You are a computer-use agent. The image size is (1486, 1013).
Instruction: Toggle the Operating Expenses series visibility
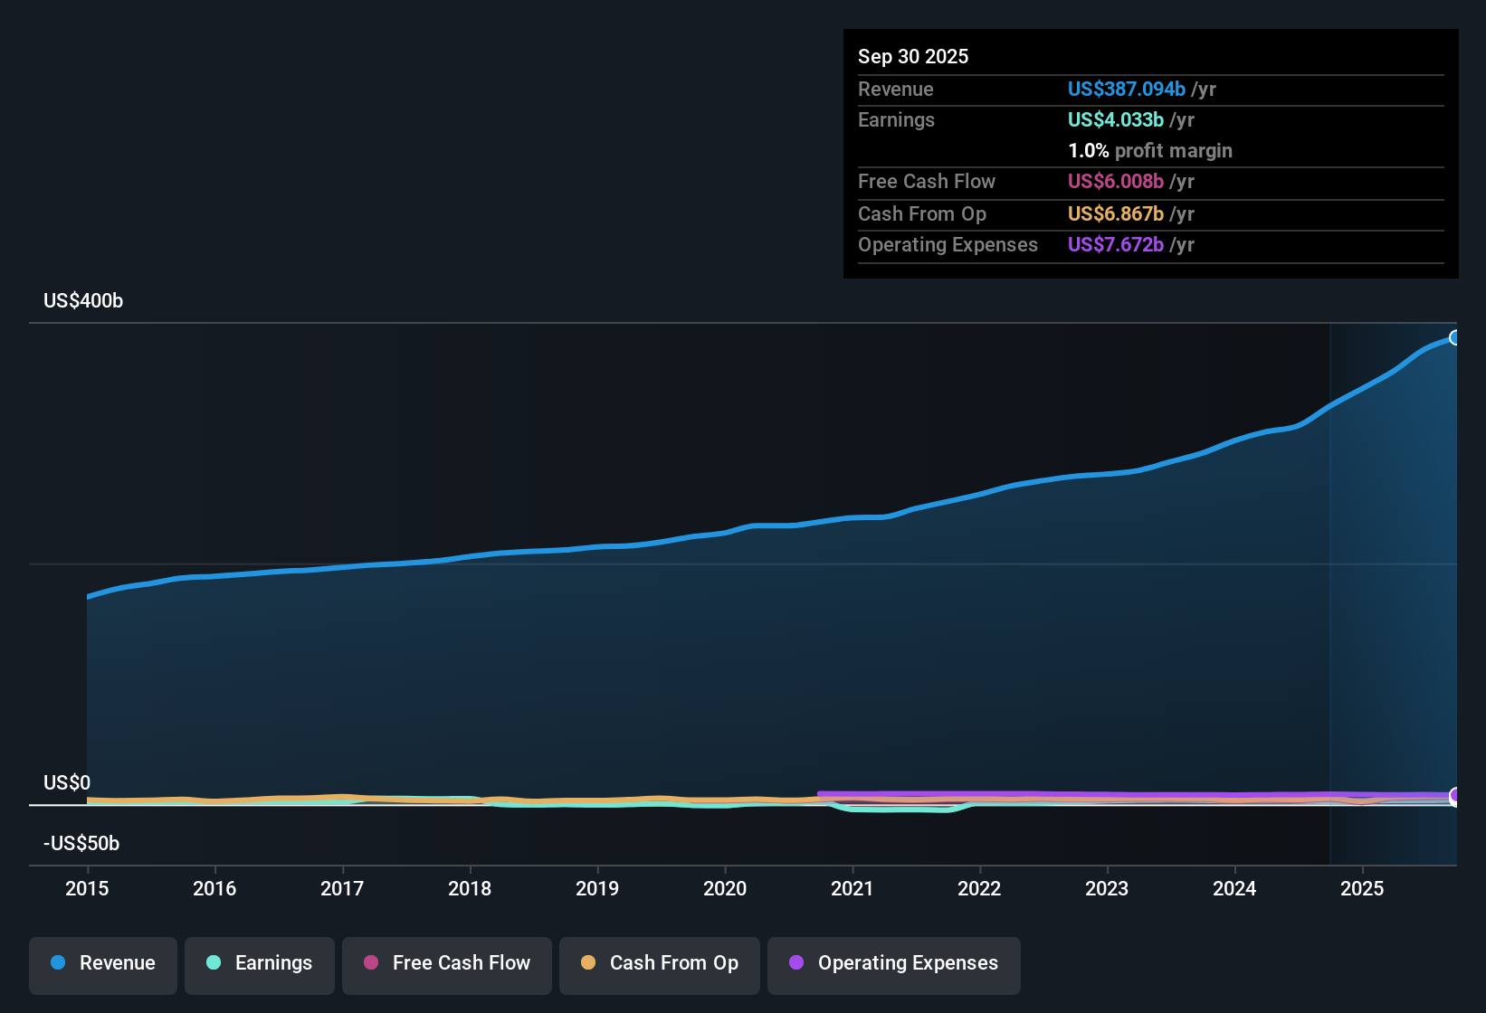pos(893,963)
